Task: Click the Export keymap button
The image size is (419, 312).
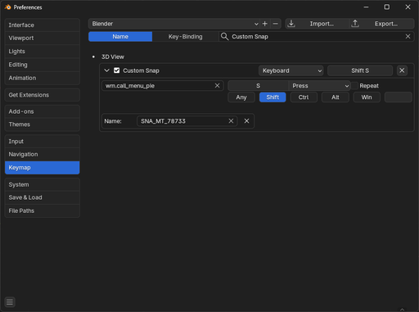Action: [x=382, y=24]
